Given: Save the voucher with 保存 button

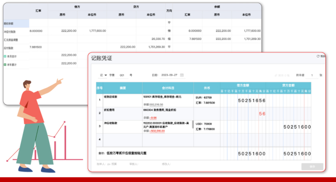Looking at the screenshot, I should (312, 166).
